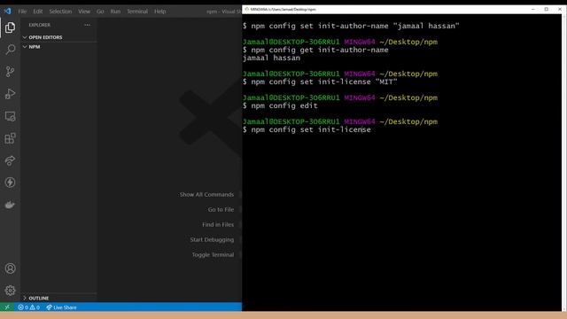
Task: Click Toggle Terminal hint
Action: click(213, 254)
